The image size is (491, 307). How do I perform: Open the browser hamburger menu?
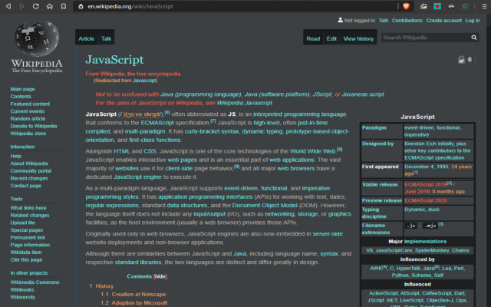pos(484,6)
